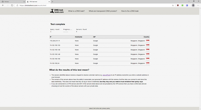Open a new tab with plus button
This screenshot has height=110, width=201.
coord(53,2)
